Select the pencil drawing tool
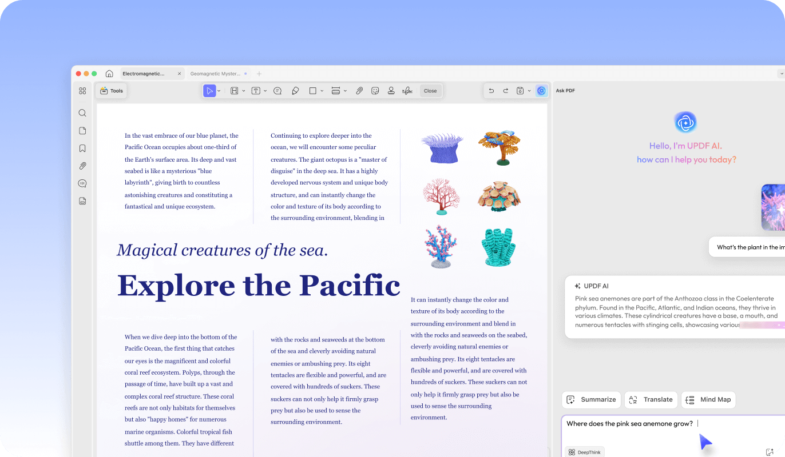The width and height of the screenshot is (785, 457). click(295, 91)
